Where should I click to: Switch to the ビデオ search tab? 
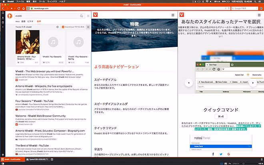click(30, 21)
